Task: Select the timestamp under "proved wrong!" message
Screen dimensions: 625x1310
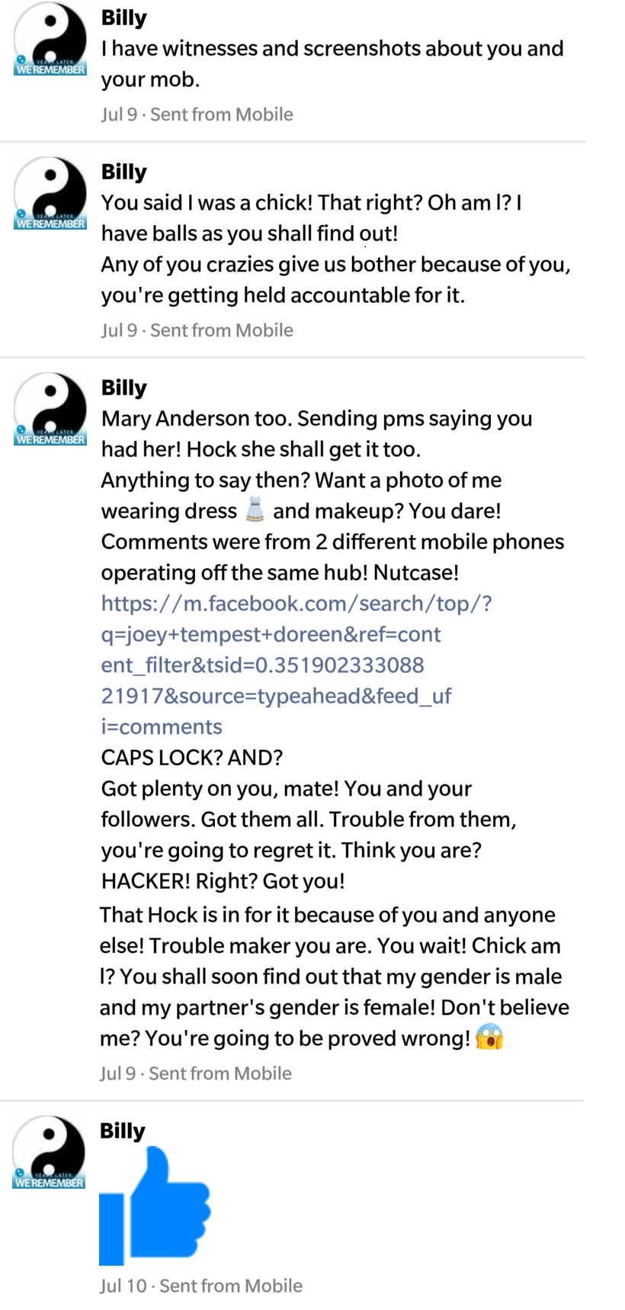Action: pos(196,1073)
